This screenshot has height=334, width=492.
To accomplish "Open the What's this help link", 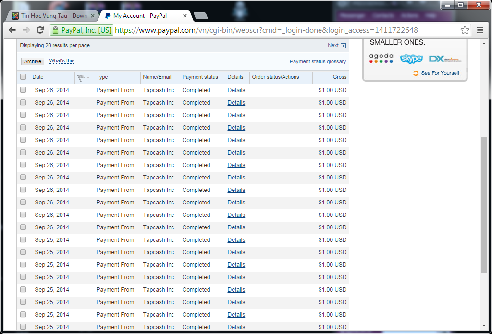I will (62, 61).
